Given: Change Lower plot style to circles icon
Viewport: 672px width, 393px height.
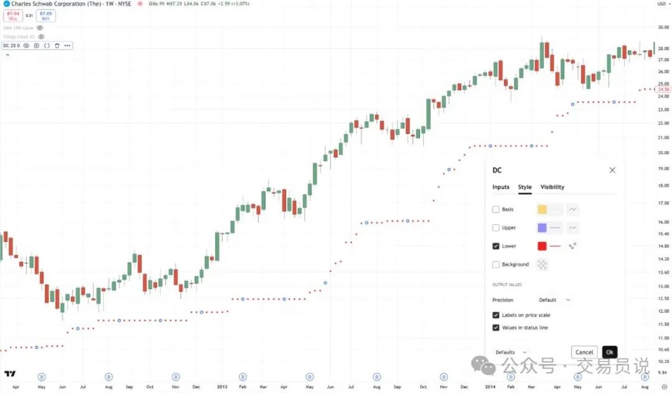Looking at the screenshot, I should (572, 246).
